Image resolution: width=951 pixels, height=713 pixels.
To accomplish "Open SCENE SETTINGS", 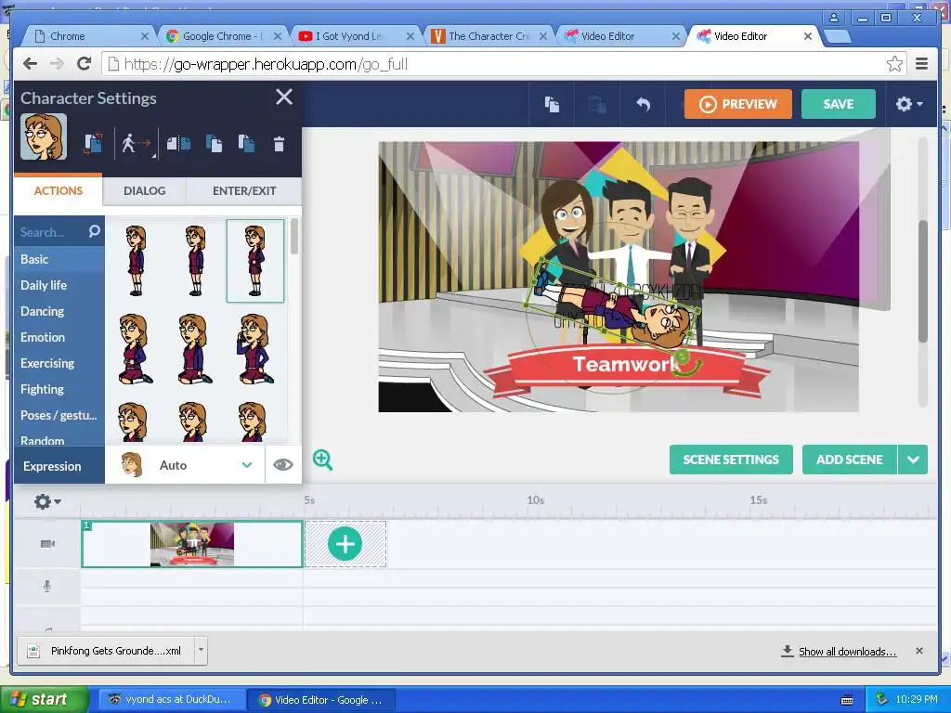I will click(731, 460).
